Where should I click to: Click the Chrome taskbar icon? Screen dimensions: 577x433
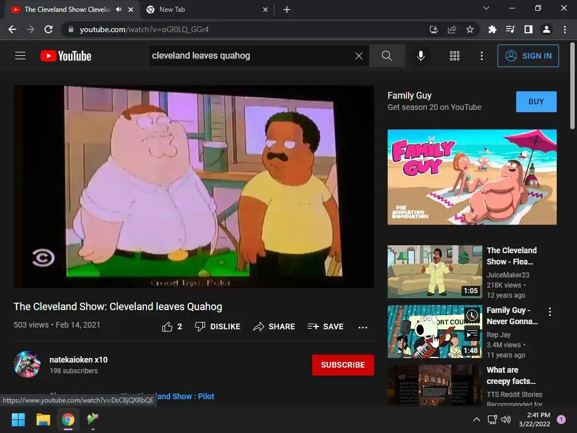(x=68, y=419)
